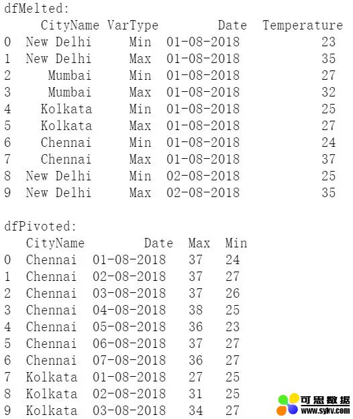Click the www.sykv.com watermark link
Viewport: 353px width, 419px height.
(x=325, y=410)
